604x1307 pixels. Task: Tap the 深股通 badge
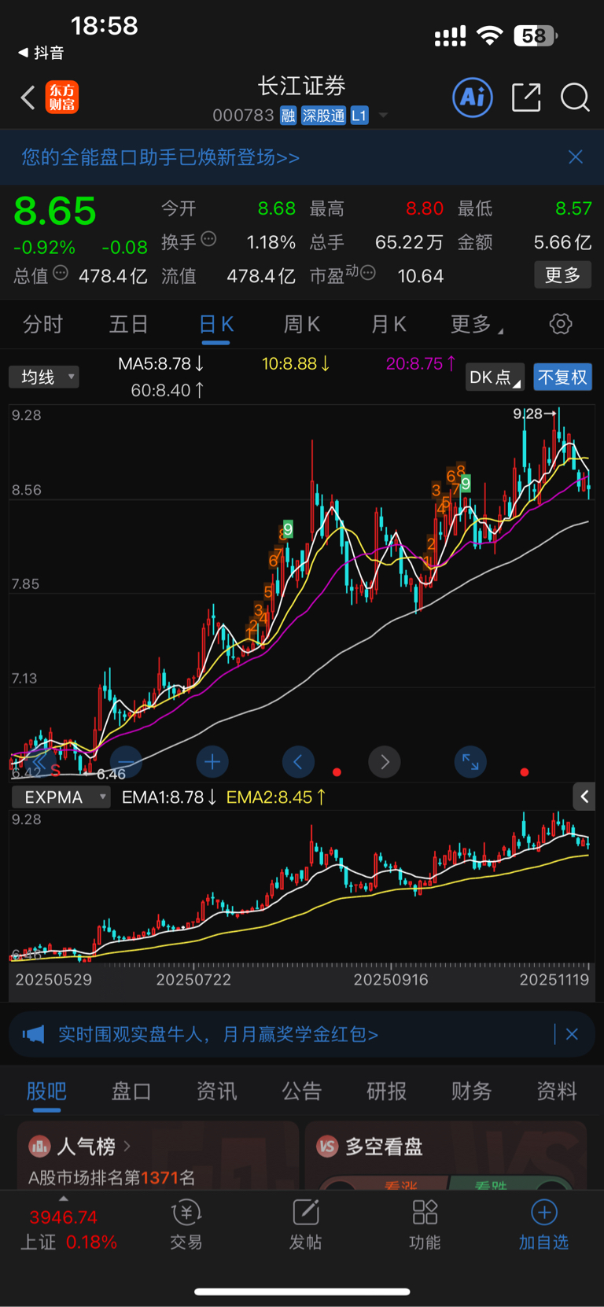coord(323,116)
